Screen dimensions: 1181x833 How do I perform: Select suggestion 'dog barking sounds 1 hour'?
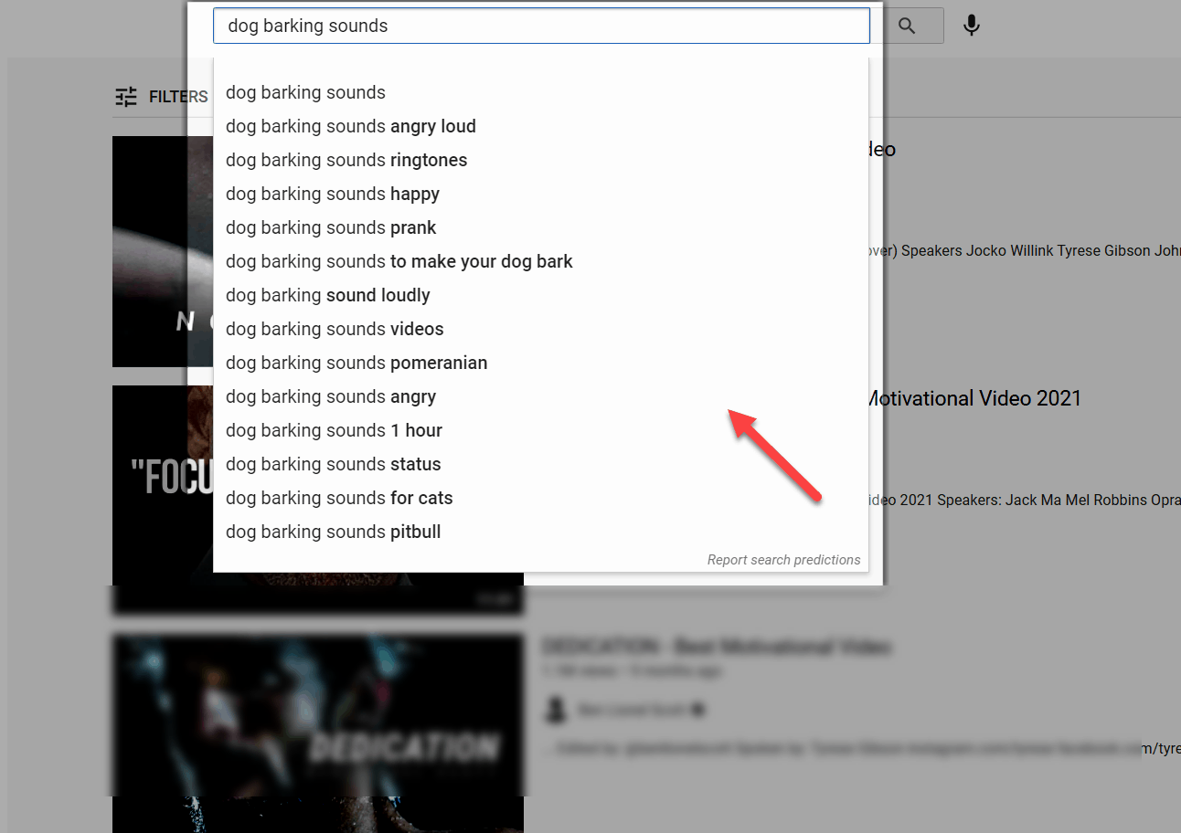point(334,430)
